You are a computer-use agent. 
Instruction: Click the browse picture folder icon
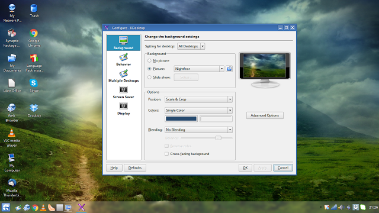click(229, 69)
